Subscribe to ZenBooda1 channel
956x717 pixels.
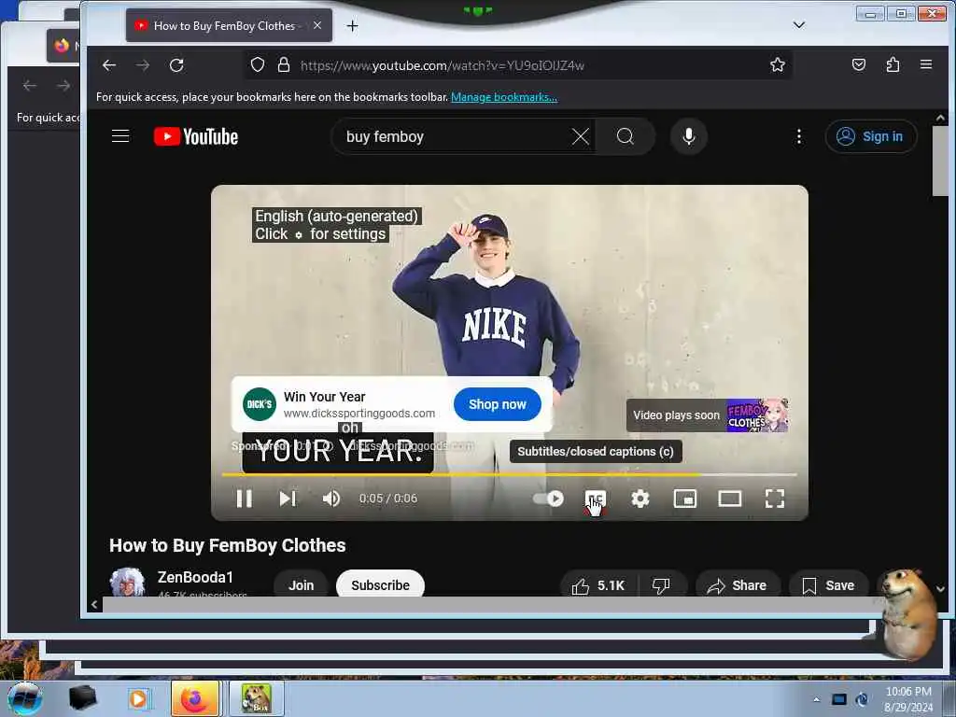pyautogui.click(x=381, y=584)
